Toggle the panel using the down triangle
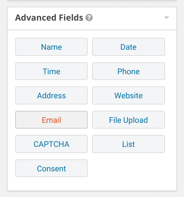Viewport: 184px width, 197px height. (167, 17)
